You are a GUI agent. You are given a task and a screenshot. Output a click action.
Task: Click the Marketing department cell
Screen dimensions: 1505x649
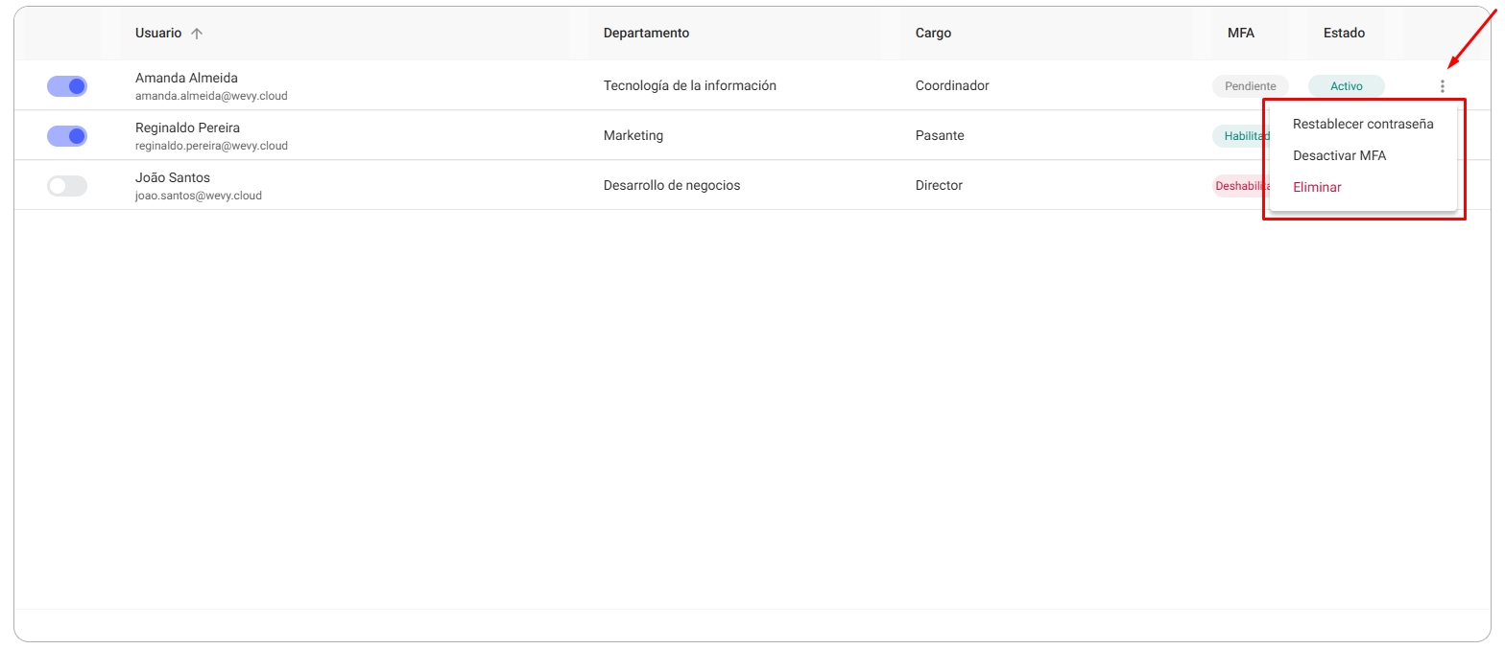coord(633,136)
